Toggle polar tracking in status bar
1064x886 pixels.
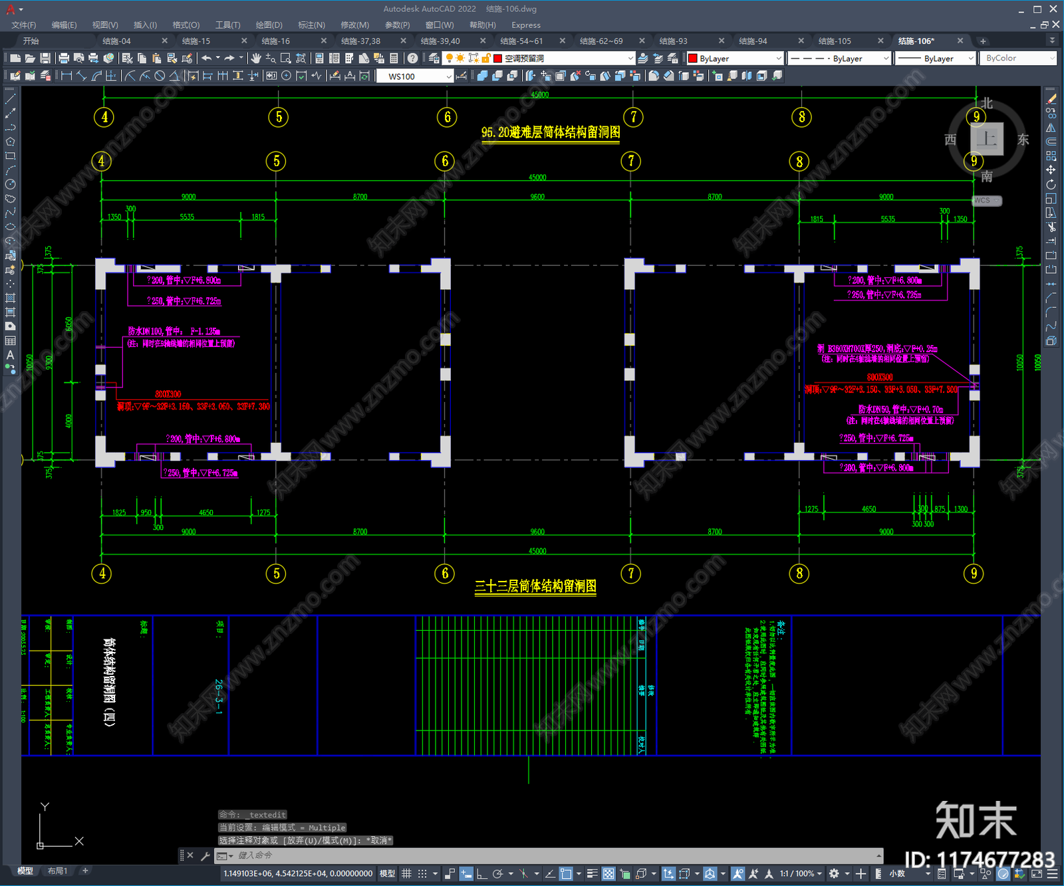pyautogui.click(x=497, y=873)
